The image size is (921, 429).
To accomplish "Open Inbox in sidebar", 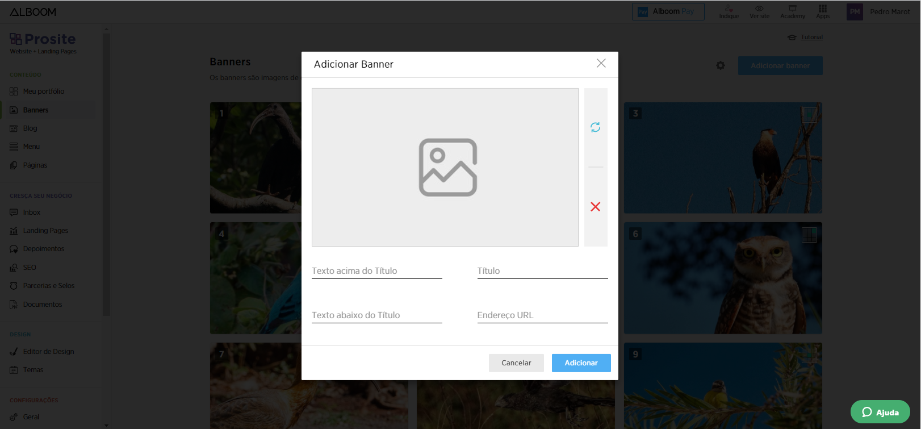I will [x=32, y=213].
